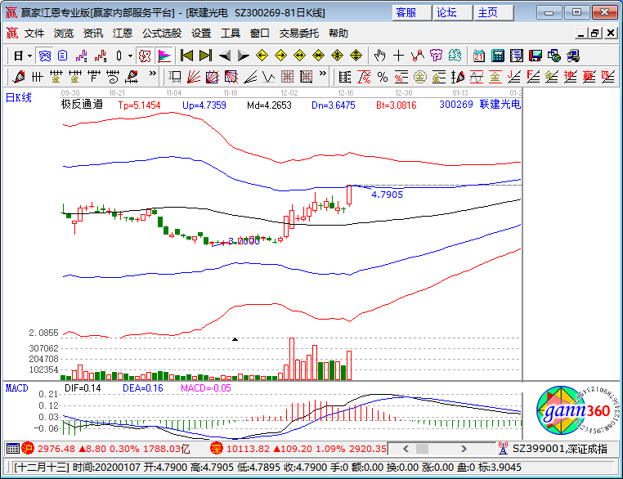Open the 设置 menu
Image resolution: width=623 pixels, height=479 pixels.
coord(201,34)
